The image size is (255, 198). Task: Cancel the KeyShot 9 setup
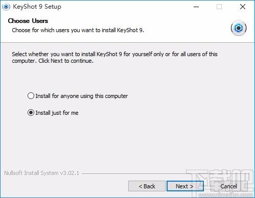point(229,186)
